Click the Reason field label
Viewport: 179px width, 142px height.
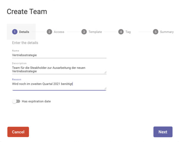pos(17,79)
